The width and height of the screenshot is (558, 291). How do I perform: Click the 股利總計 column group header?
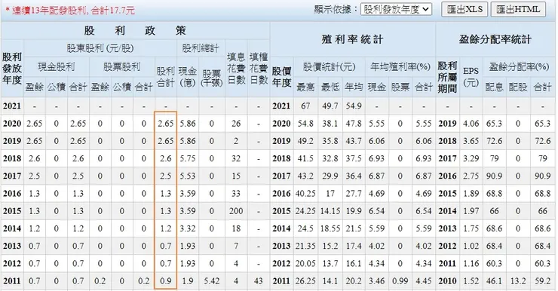click(x=201, y=48)
